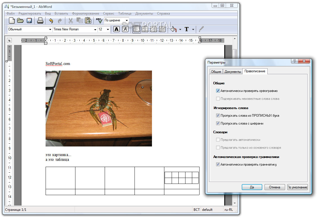
Task: Switch to the Документы tab in dialog
Action: (233, 72)
